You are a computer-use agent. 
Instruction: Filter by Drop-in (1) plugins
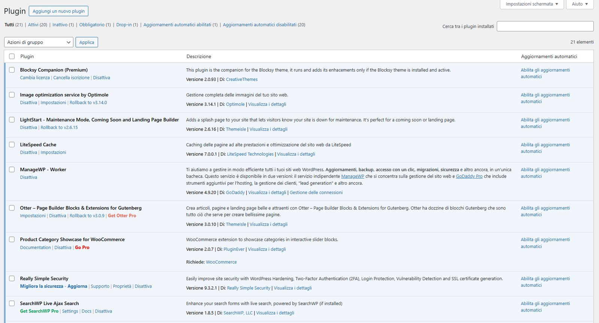tap(127, 25)
